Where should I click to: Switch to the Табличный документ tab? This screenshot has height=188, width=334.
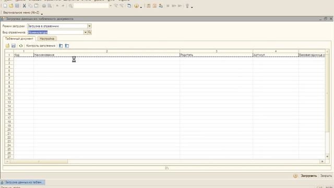point(19,39)
